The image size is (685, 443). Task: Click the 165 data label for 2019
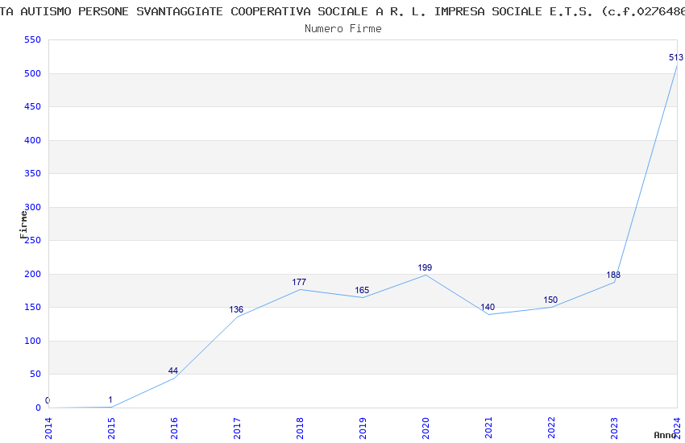(362, 290)
